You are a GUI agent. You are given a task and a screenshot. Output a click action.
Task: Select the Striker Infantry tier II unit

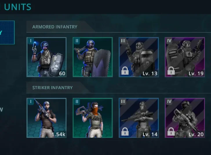(x=93, y=118)
